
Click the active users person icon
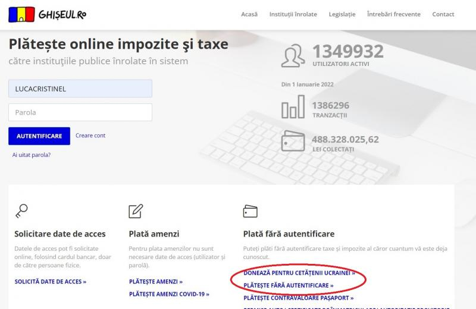point(294,55)
